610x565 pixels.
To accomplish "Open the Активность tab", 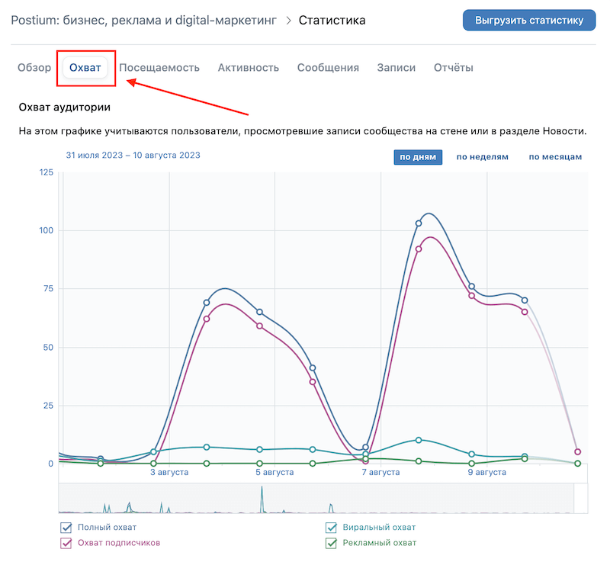I will [x=249, y=68].
